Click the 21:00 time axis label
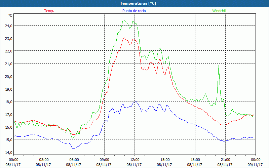The height and width of the screenshot is (168, 269). pyautogui.click(x=225, y=160)
